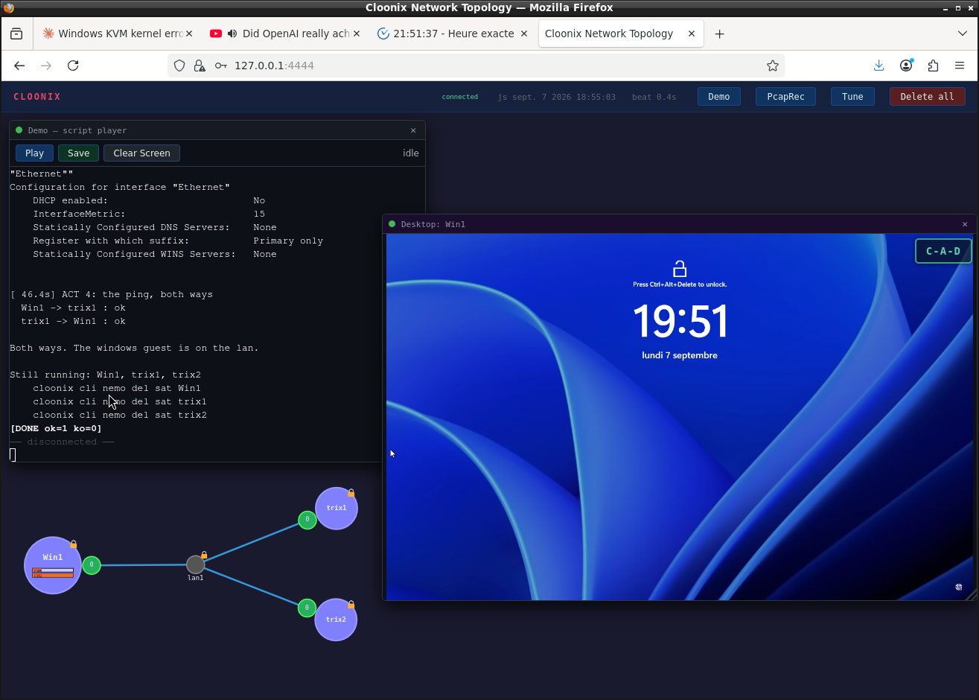Close the 'Heure exacte' tab
This screenshot has height=700, width=979.
(x=524, y=34)
